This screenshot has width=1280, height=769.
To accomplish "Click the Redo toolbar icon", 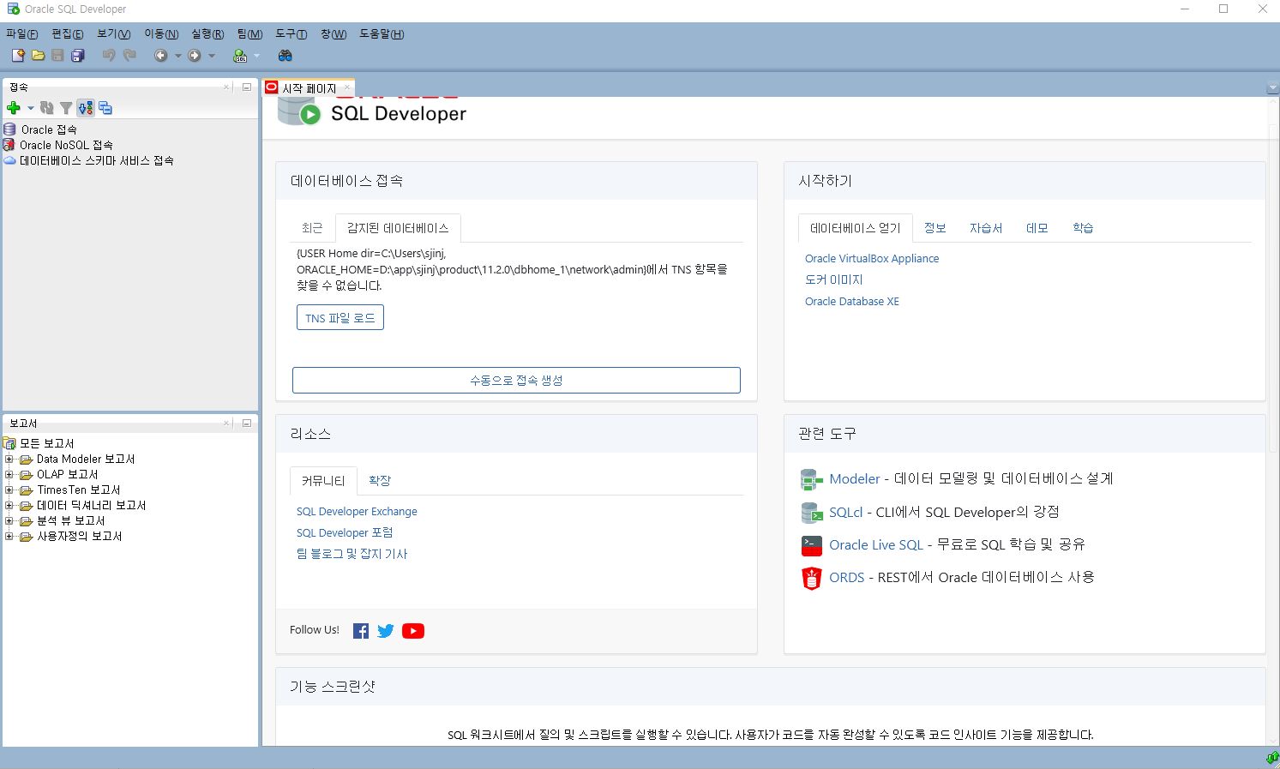I will point(129,56).
